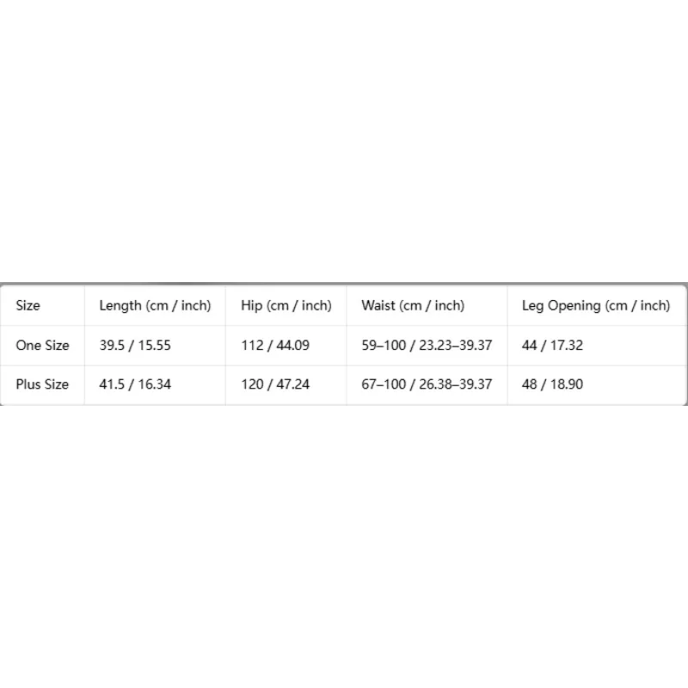Click the Size column header
The image size is (688, 688).
tap(28, 305)
